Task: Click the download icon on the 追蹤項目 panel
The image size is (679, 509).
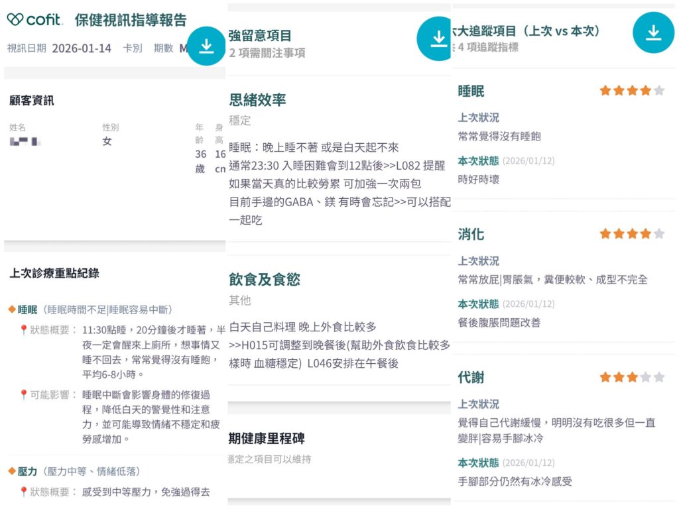Action: [654, 31]
